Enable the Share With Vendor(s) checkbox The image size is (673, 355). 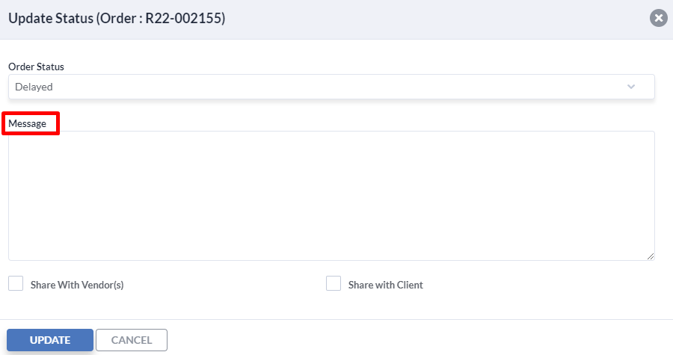click(x=16, y=283)
